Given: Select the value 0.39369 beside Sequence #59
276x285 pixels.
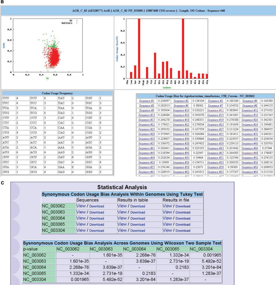Looking at the screenshot, I should pos(233,167).
